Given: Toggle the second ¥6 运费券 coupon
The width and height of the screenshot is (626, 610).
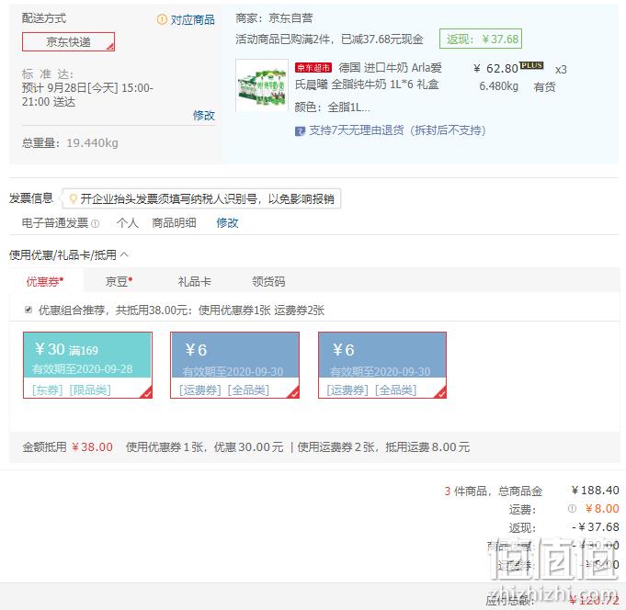Looking at the screenshot, I should (382, 365).
